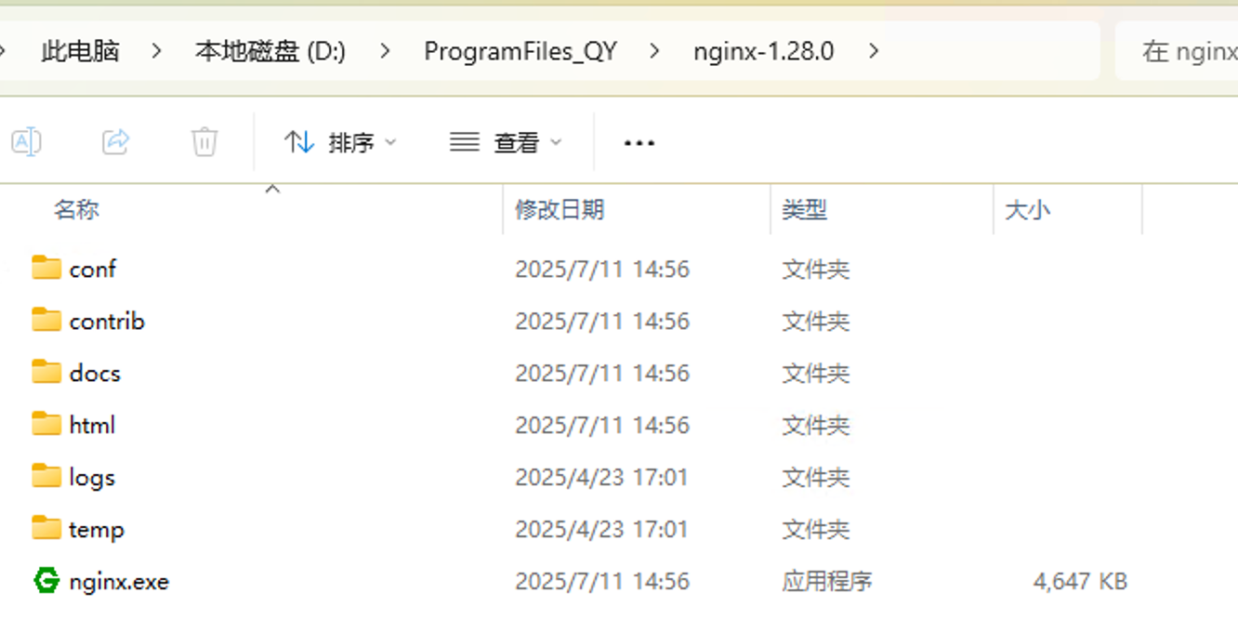This screenshot has height=632, width=1238.
Task: Select the nginx.exe application icon
Action: coord(46,581)
